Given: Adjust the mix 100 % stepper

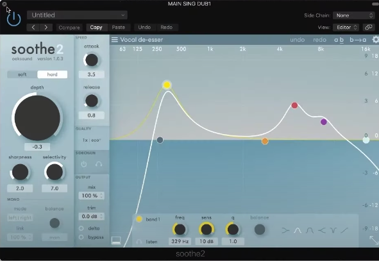Looking at the screenshot, I should pyautogui.click(x=91, y=196).
